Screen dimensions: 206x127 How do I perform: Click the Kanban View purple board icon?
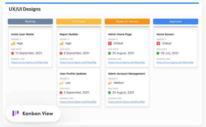click(15, 113)
